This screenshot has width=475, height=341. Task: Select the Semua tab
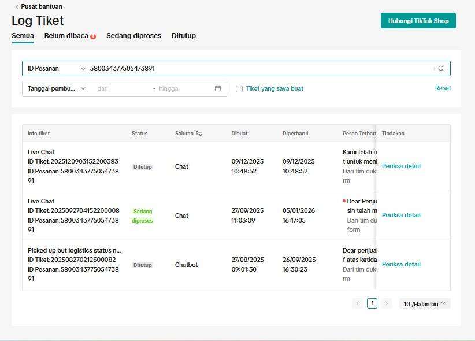click(x=23, y=36)
